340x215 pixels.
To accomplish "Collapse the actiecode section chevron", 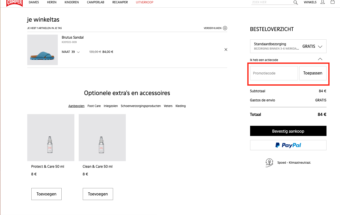I will click(x=320, y=59).
